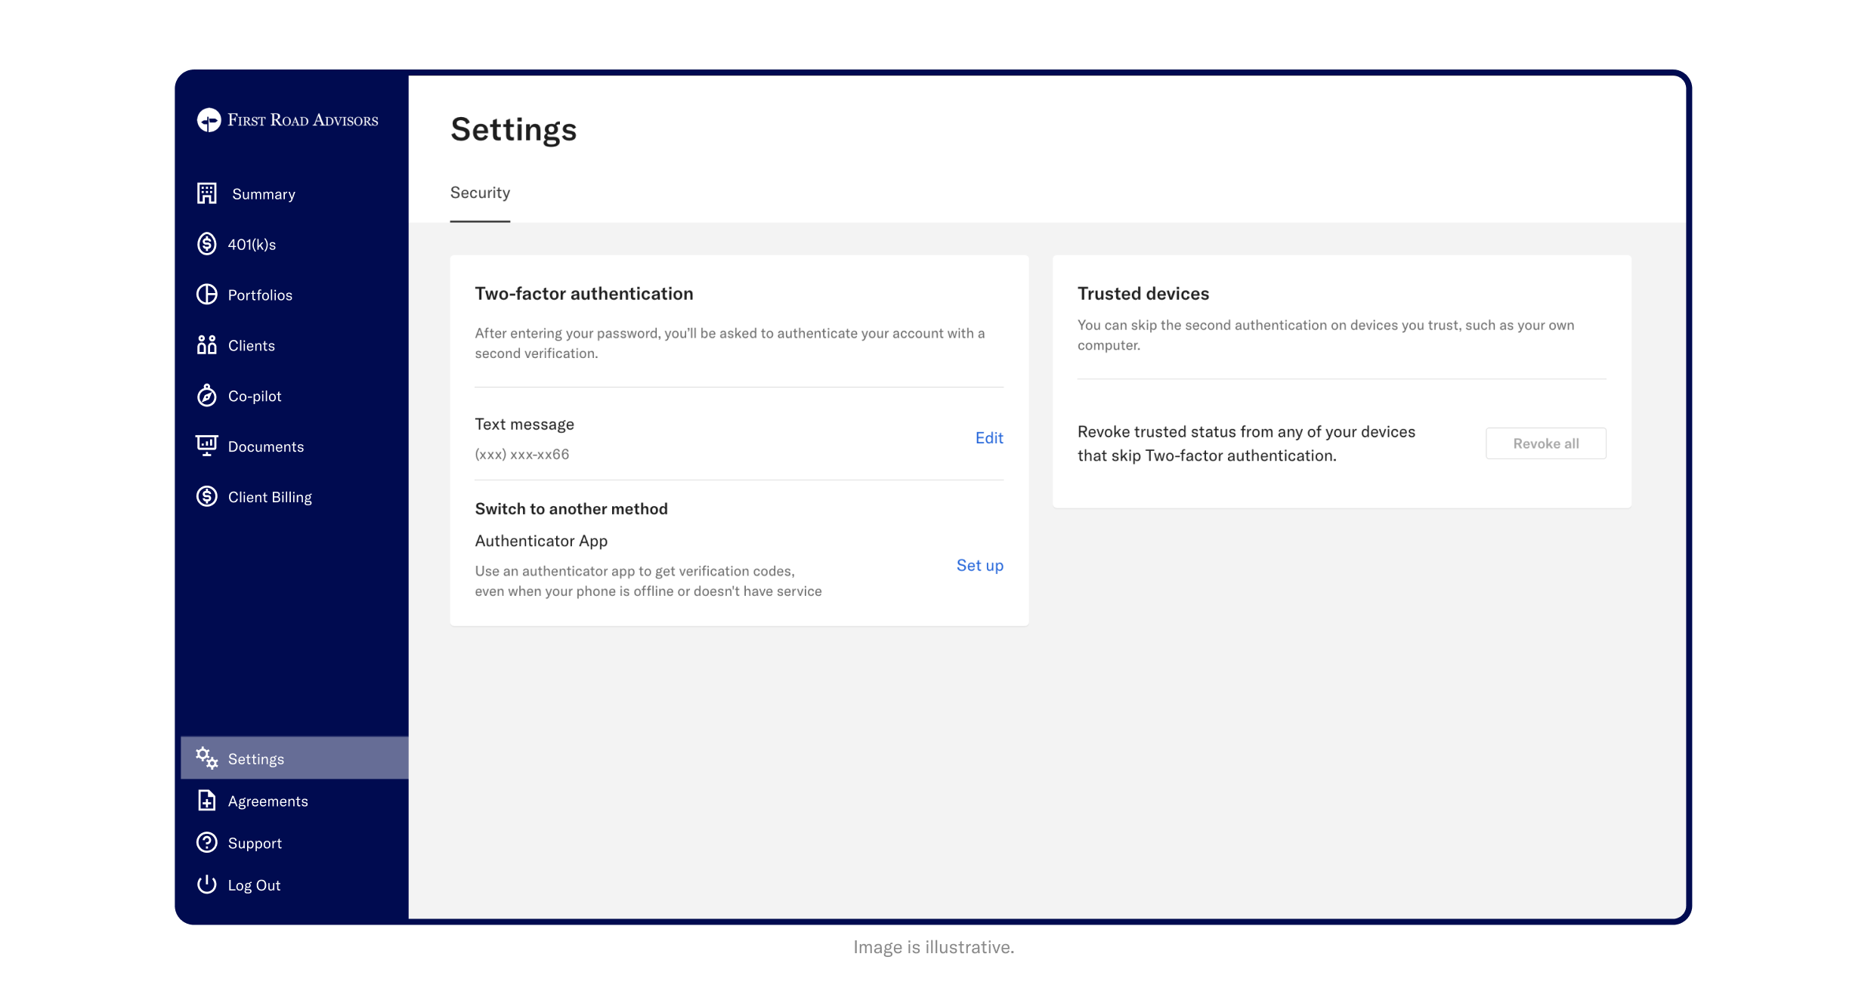The image size is (1868, 997).
Task: Click the Summary building icon
Action: click(207, 193)
